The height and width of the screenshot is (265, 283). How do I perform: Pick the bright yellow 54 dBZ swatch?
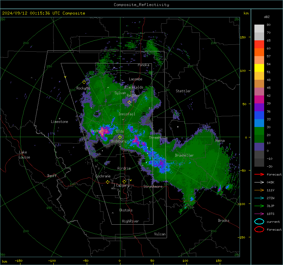259,68
